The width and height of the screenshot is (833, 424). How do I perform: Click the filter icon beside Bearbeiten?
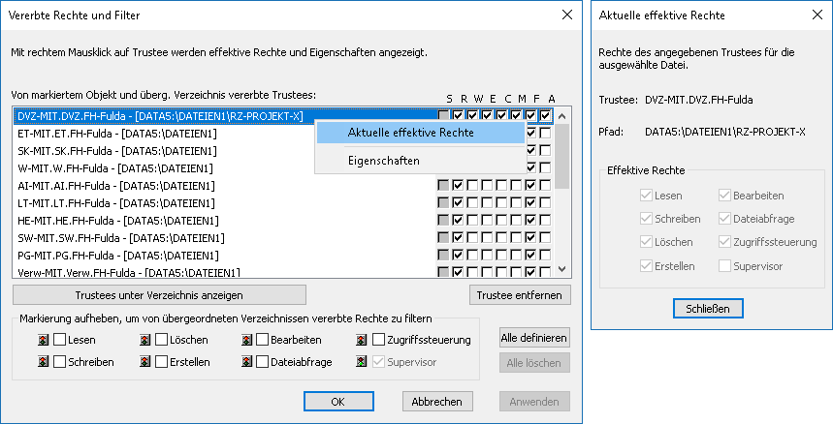[x=246, y=340]
